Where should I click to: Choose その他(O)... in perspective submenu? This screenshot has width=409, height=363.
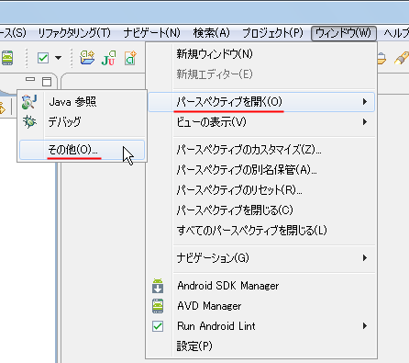pyautogui.click(x=82, y=150)
